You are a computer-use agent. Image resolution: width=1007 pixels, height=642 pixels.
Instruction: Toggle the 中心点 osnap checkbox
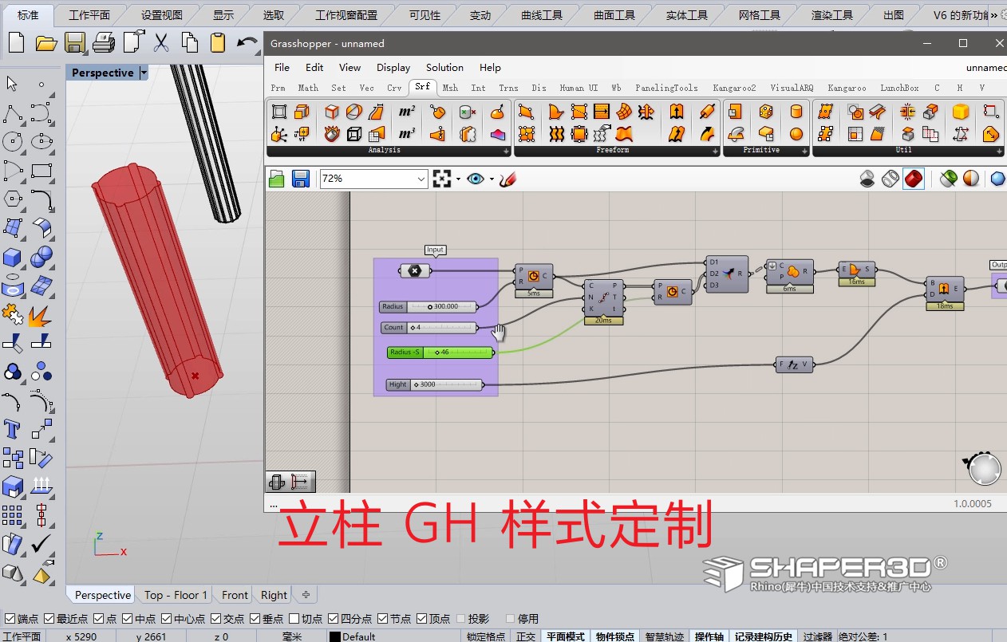pos(166,618)
